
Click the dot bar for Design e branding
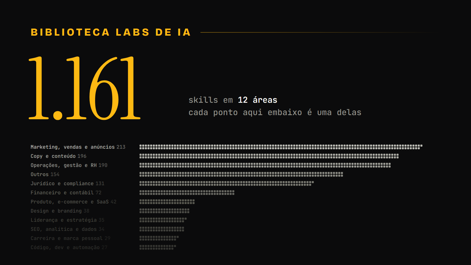coord(164,211)
